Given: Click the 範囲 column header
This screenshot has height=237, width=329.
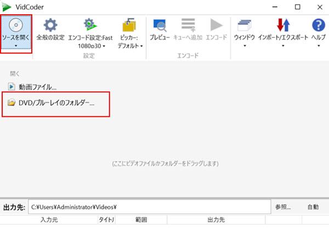Looking at the screenshot, I should [141, 220].
